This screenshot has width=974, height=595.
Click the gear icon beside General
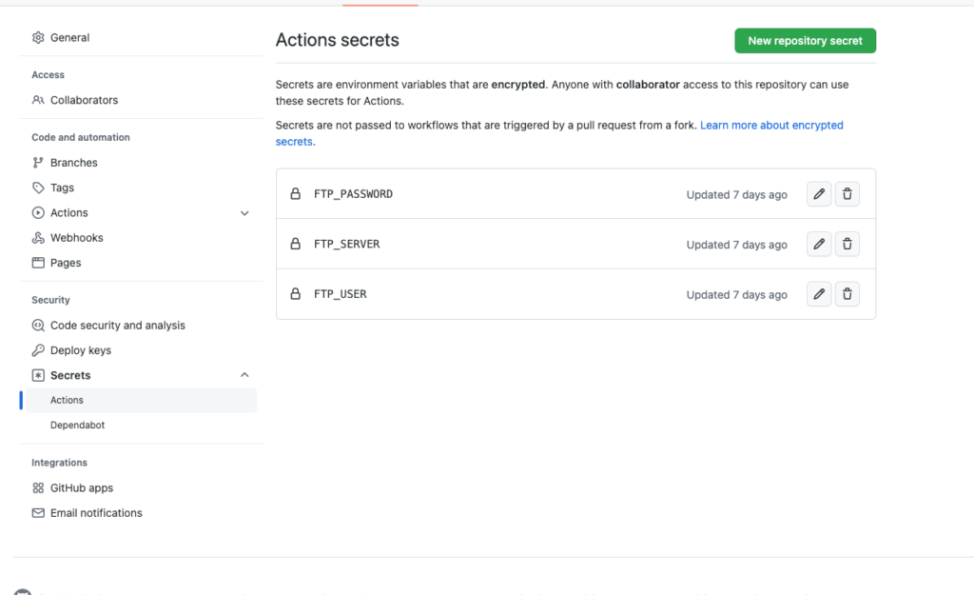point(38,38)
